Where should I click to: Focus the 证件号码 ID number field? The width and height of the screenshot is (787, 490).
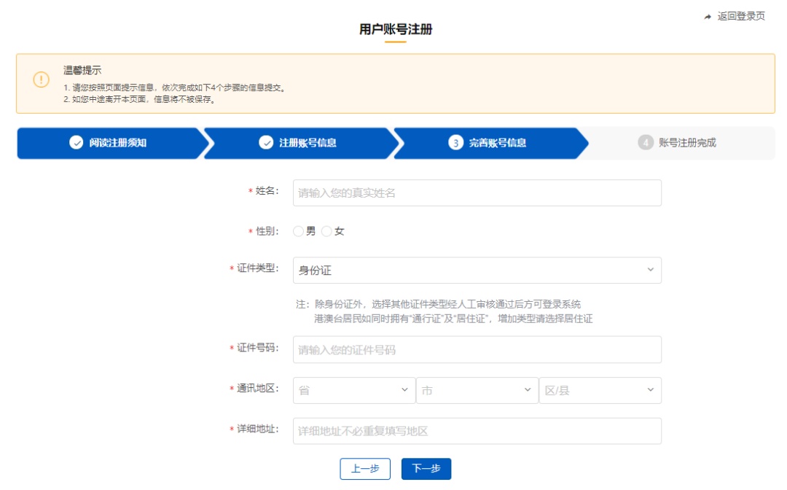(477, 349)
